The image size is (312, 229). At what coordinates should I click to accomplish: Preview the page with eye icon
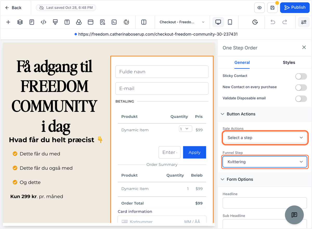click(x=259, y=8)
